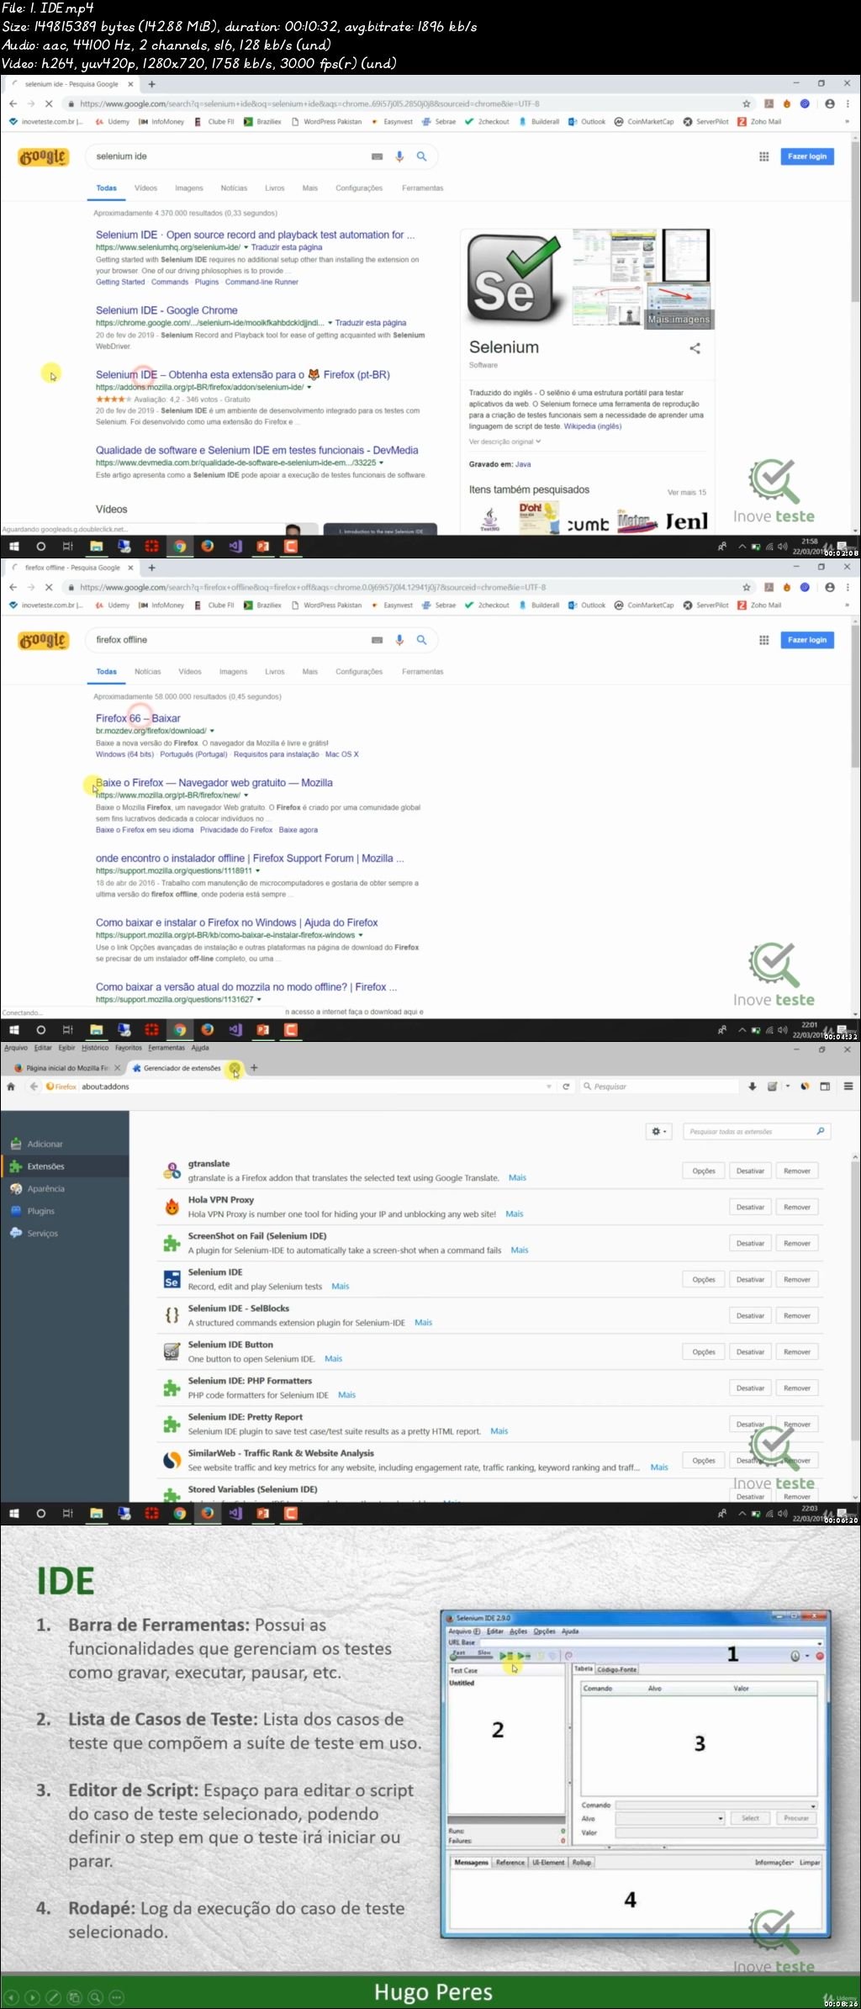Open the URL Base dropdown arrow in Selenium IDE
Screen dimensions: 861x2009
819,1642
